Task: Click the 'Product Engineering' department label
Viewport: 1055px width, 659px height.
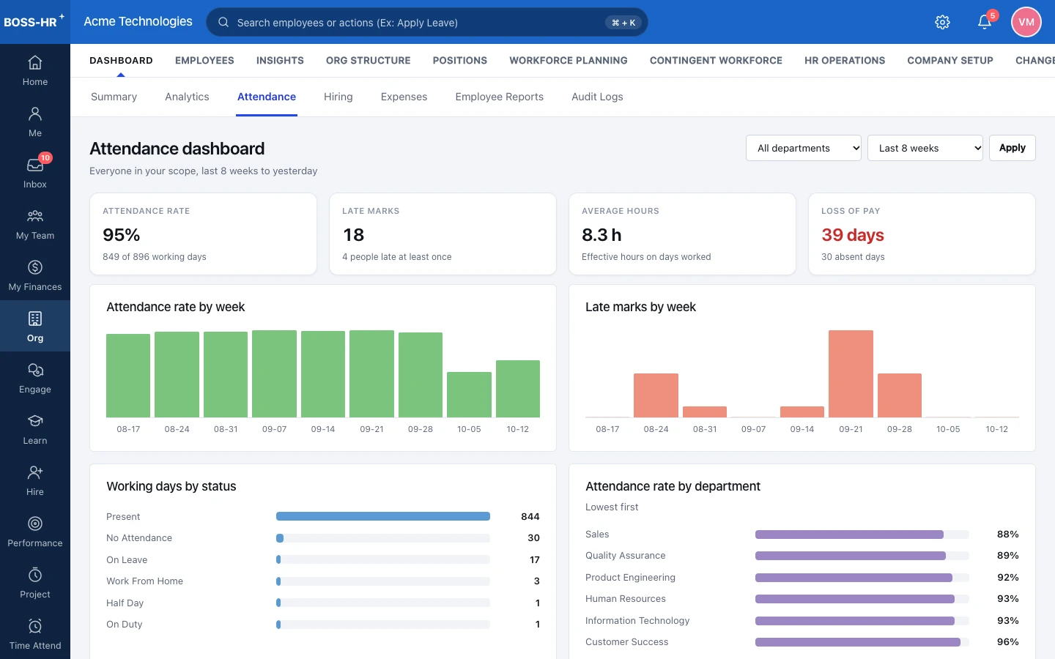Action: click(x=630, y=578)
